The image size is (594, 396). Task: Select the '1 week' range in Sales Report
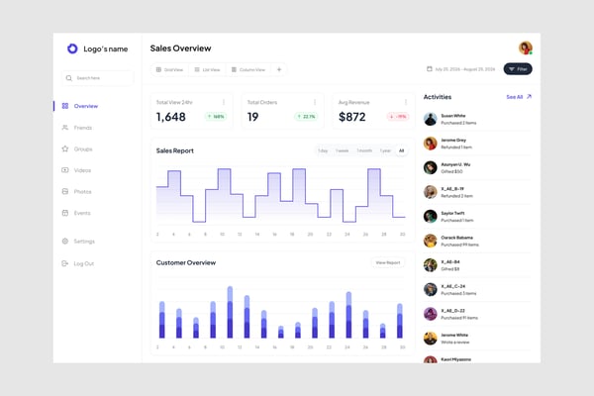pyautogui.click(x=342, y=150)
